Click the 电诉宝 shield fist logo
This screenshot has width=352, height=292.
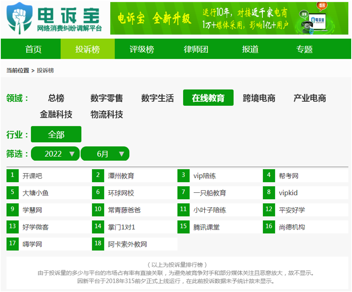19,18
